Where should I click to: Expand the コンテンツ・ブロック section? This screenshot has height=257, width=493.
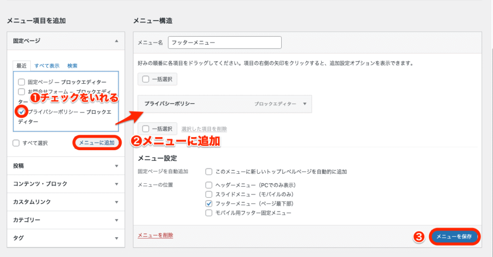pos(117,184)
